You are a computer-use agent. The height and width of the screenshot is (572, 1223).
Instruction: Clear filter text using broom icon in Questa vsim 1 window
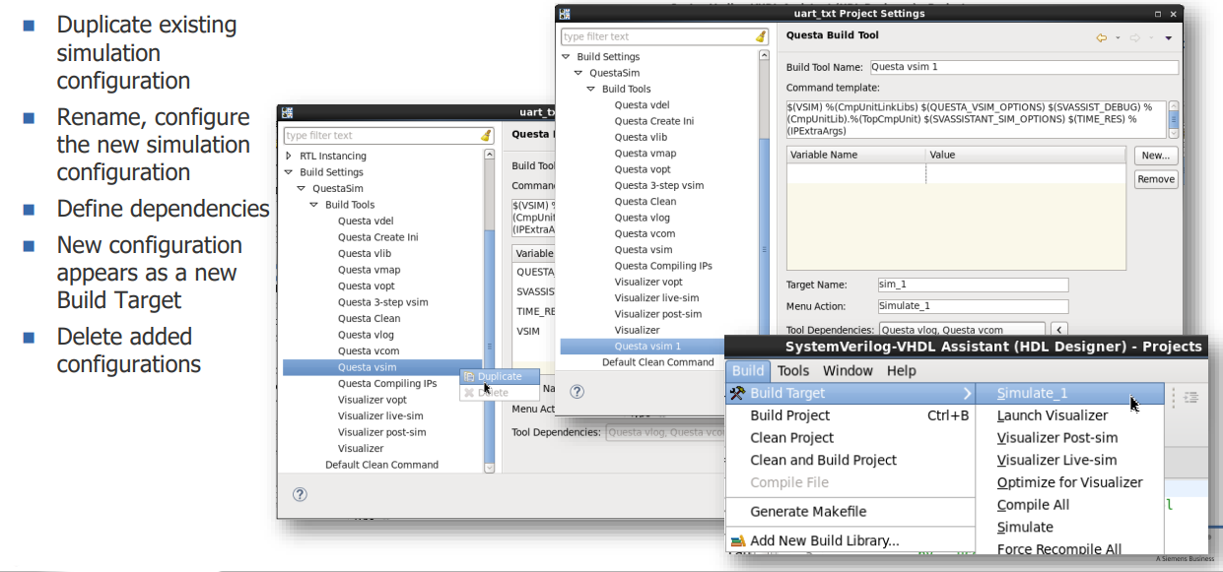761,36
